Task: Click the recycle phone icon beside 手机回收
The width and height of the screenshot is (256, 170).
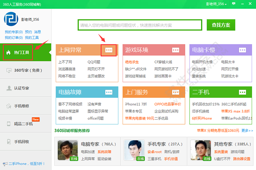Action: [x=9, y=141]
